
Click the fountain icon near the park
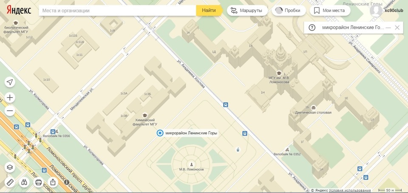(x=238, y=150)
